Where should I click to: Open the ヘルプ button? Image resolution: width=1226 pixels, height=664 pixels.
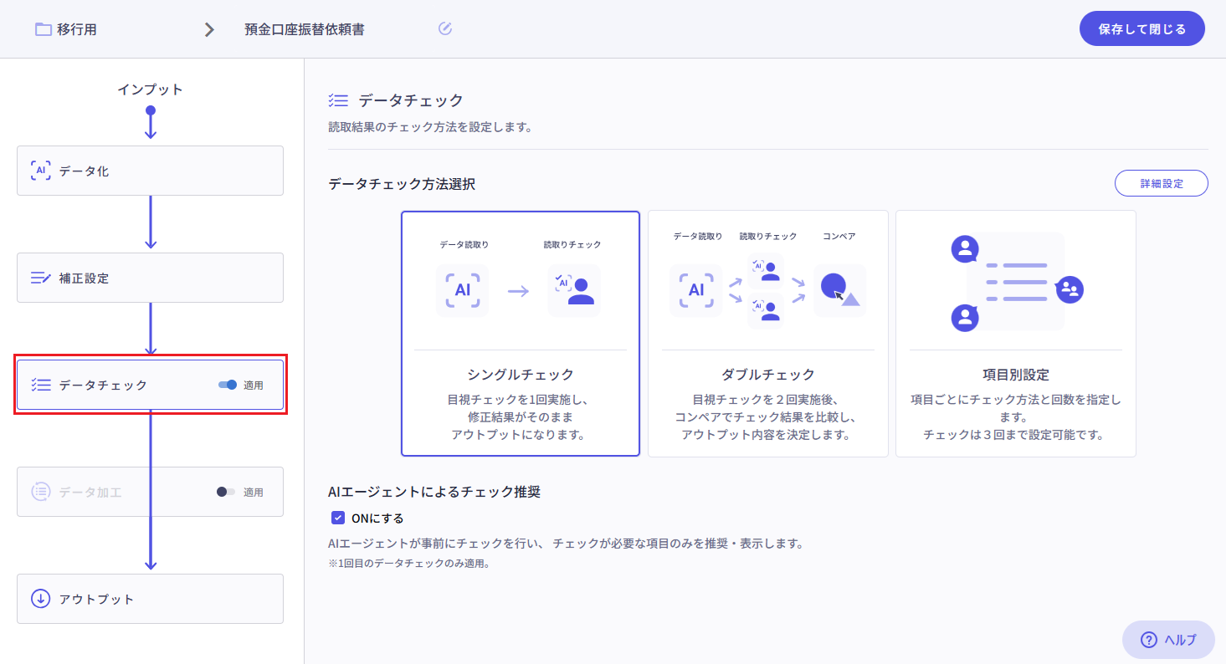[x=1168, y=640]
